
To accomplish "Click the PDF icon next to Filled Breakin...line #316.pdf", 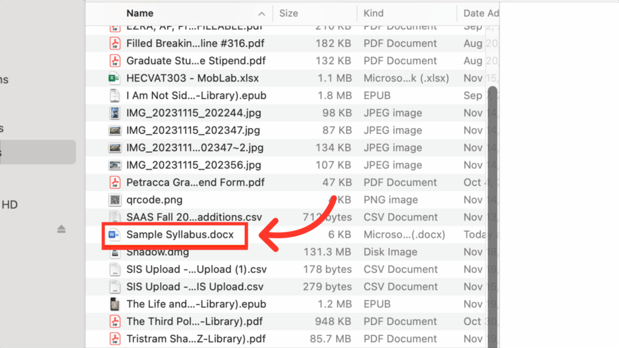I will pyautogui.click(x=115, y=43).
